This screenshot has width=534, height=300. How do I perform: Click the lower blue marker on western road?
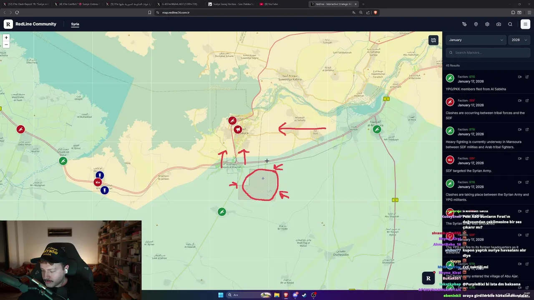(105, 190)
